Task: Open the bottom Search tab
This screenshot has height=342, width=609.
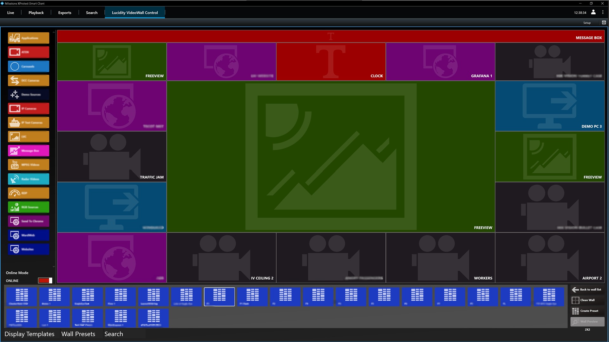Action: point(114,334)
